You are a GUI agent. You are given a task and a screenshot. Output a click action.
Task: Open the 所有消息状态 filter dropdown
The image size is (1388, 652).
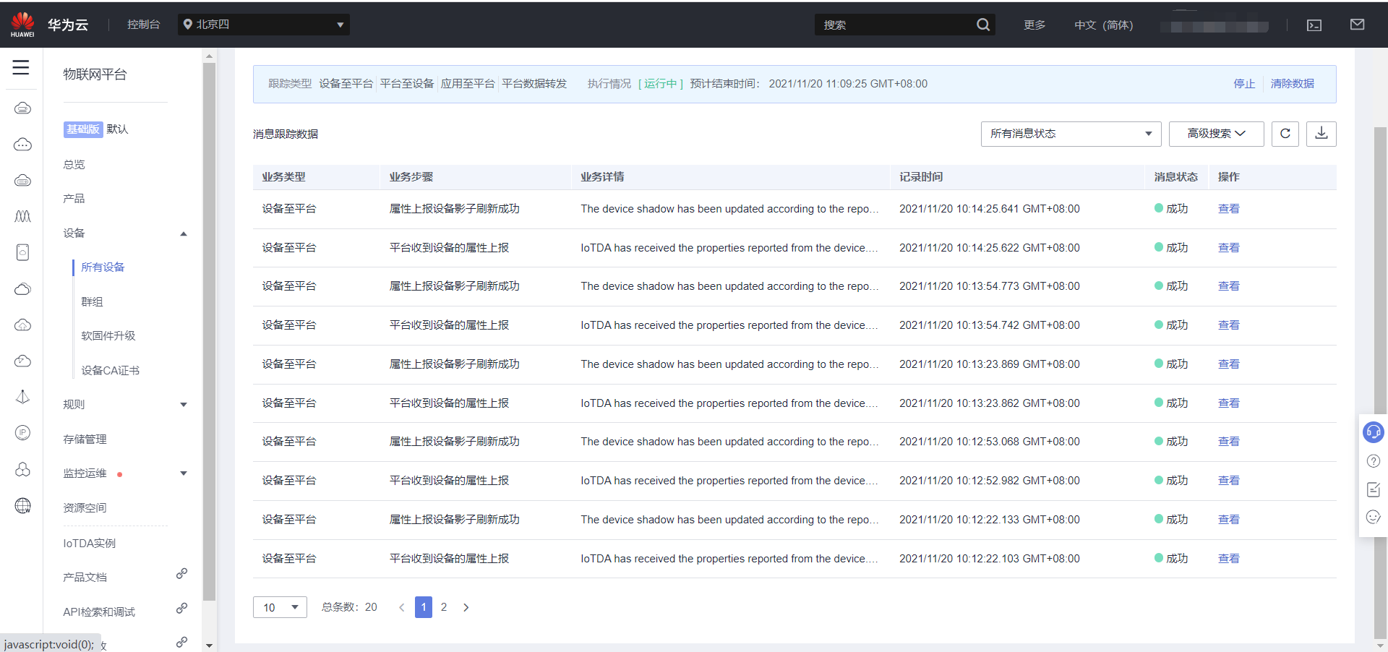[x=1071, y=134]
